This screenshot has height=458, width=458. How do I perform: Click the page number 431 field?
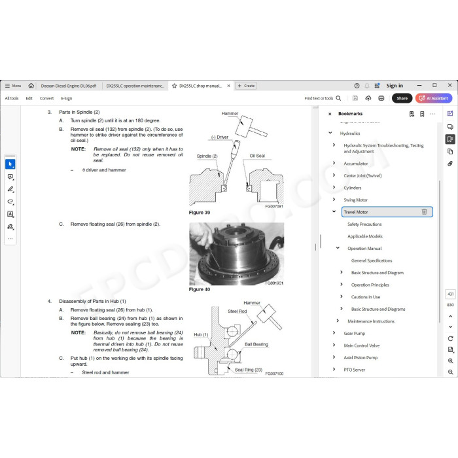tap(450, 294)
